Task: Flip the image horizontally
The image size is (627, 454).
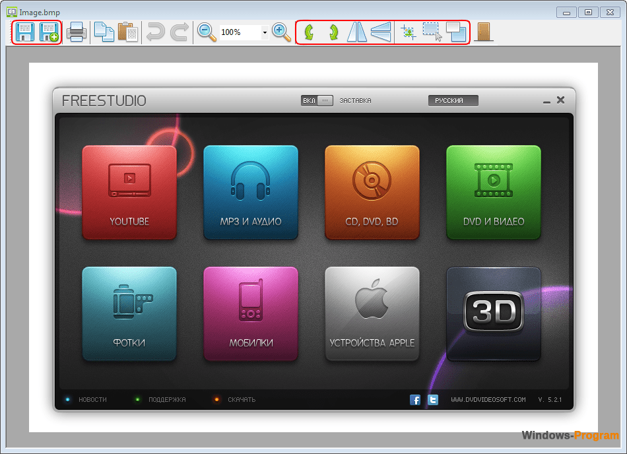Action: click(x=356, y=32)
